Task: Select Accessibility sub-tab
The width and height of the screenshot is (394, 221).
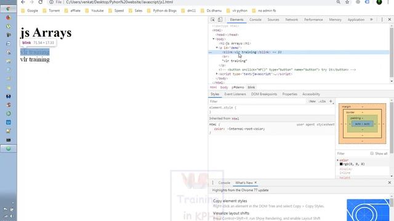Action: pyautogui.click(x=311, y=94)
